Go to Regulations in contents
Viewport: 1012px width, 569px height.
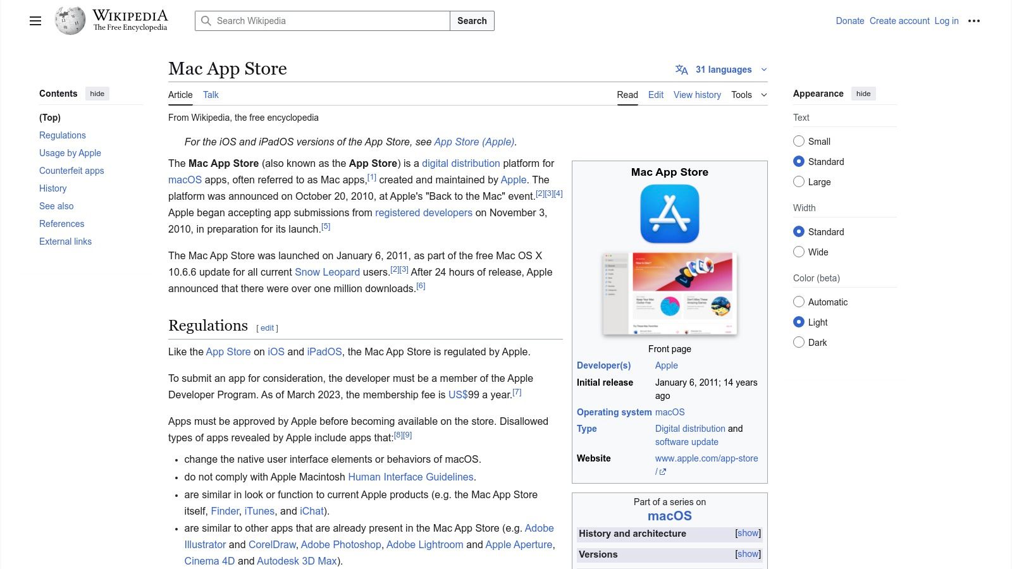(x=63, y=135)
